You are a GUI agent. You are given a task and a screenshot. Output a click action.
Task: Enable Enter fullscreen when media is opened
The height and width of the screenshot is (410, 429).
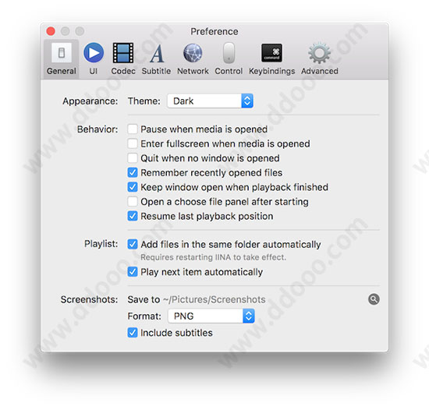tap(133, 143)
